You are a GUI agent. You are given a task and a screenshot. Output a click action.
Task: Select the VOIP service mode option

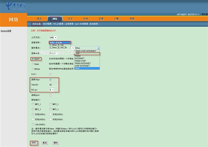[x=87, y=53]
